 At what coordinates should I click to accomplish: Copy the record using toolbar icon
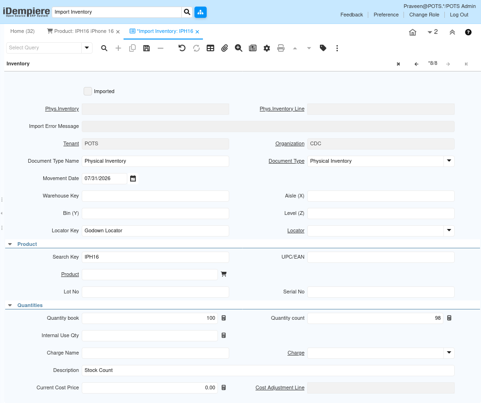pyautogui.click(x=132, y=48)
